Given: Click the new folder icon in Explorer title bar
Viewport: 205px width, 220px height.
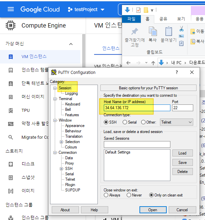Looking at the screenshot, I should click(146, 10).
